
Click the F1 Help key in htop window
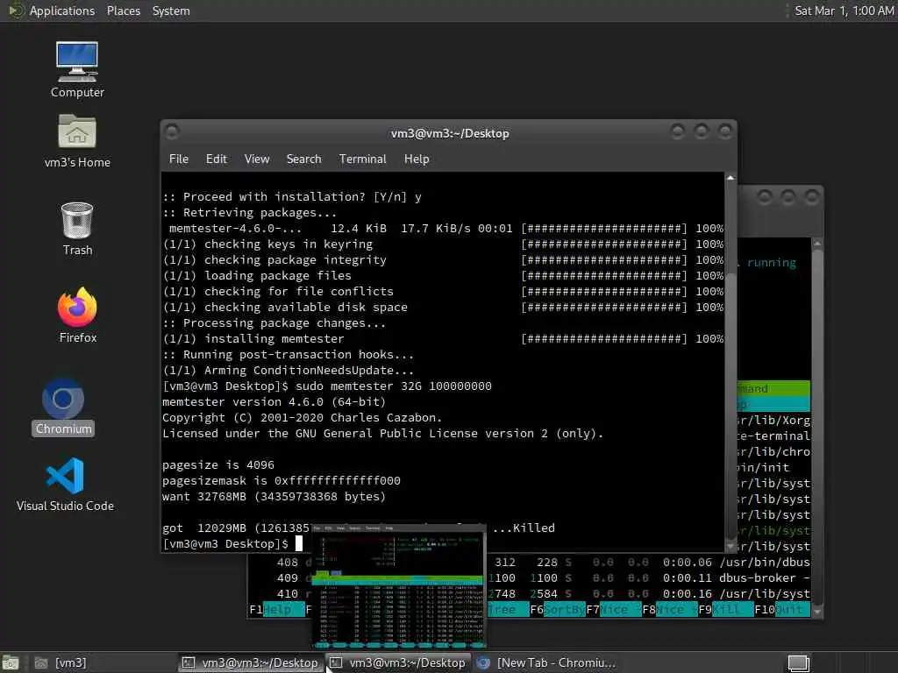(x=276, y=610)
